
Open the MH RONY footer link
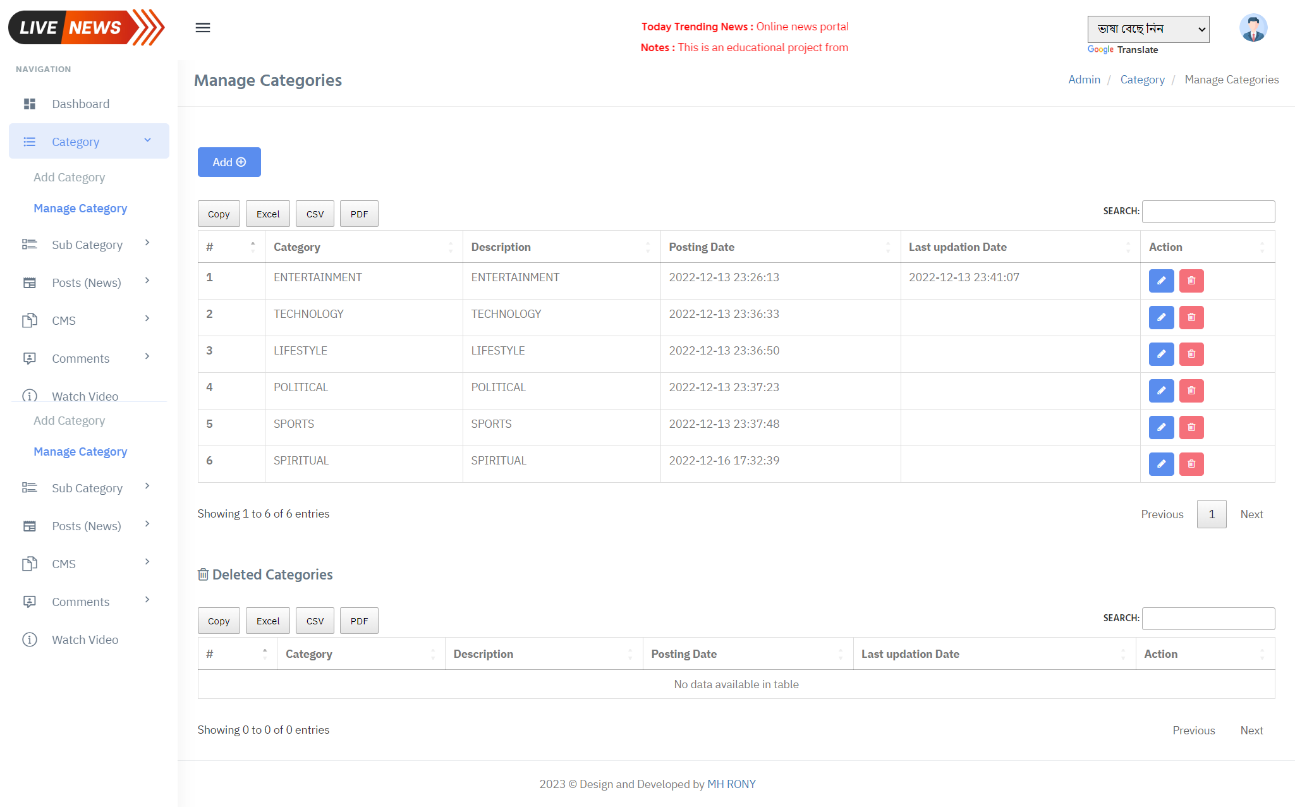click(x=732, y=784)
